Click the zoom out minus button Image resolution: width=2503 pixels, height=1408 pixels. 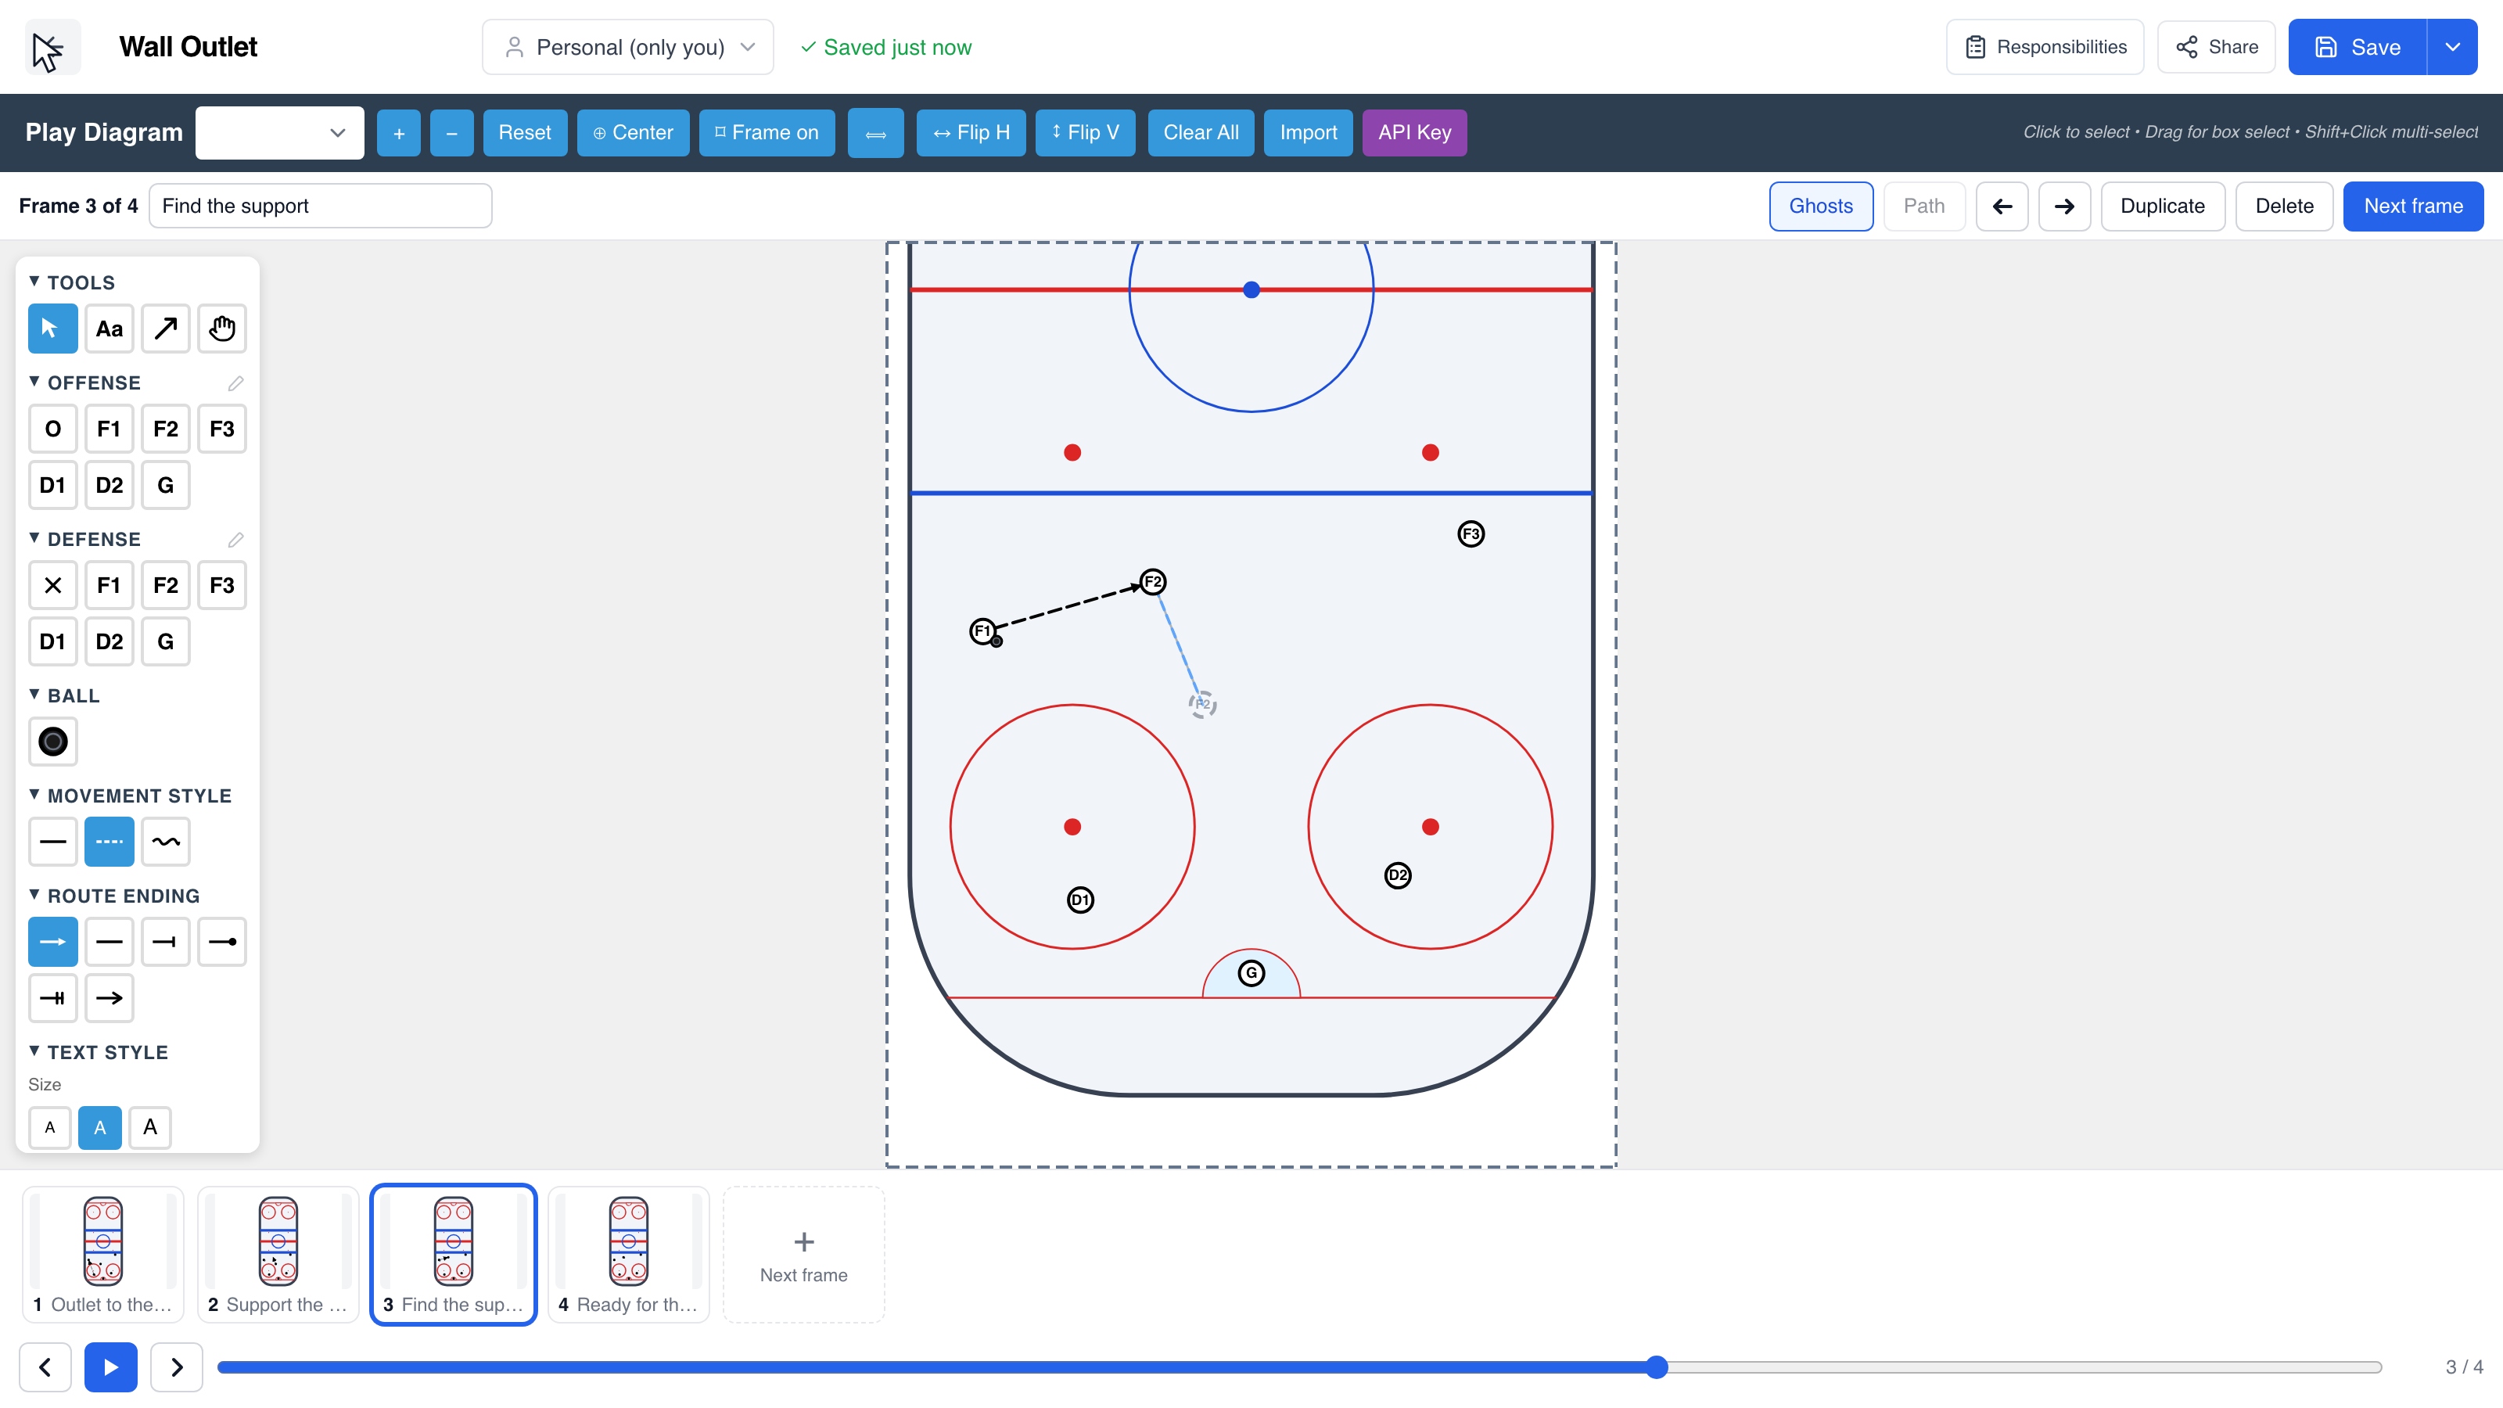coord(452,132)
